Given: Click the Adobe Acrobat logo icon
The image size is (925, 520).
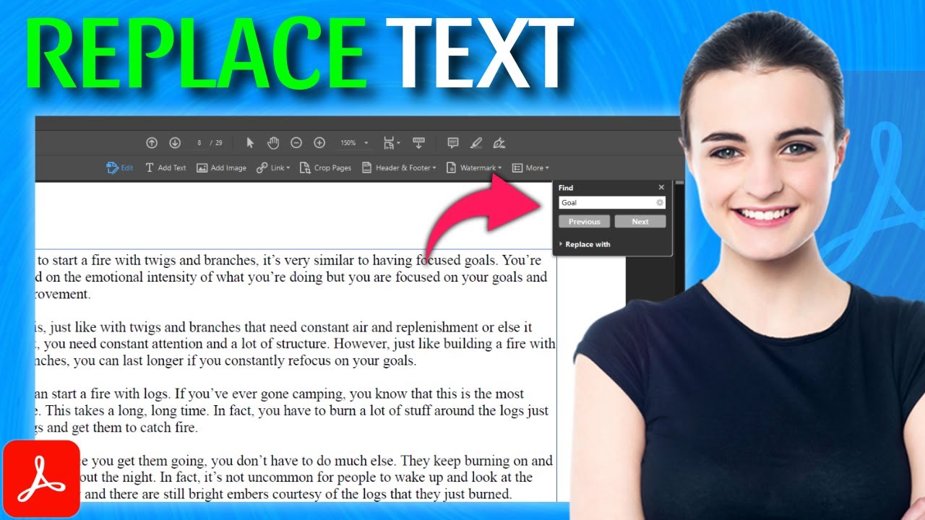Looking at the screenshot, I should pos(41,479).
